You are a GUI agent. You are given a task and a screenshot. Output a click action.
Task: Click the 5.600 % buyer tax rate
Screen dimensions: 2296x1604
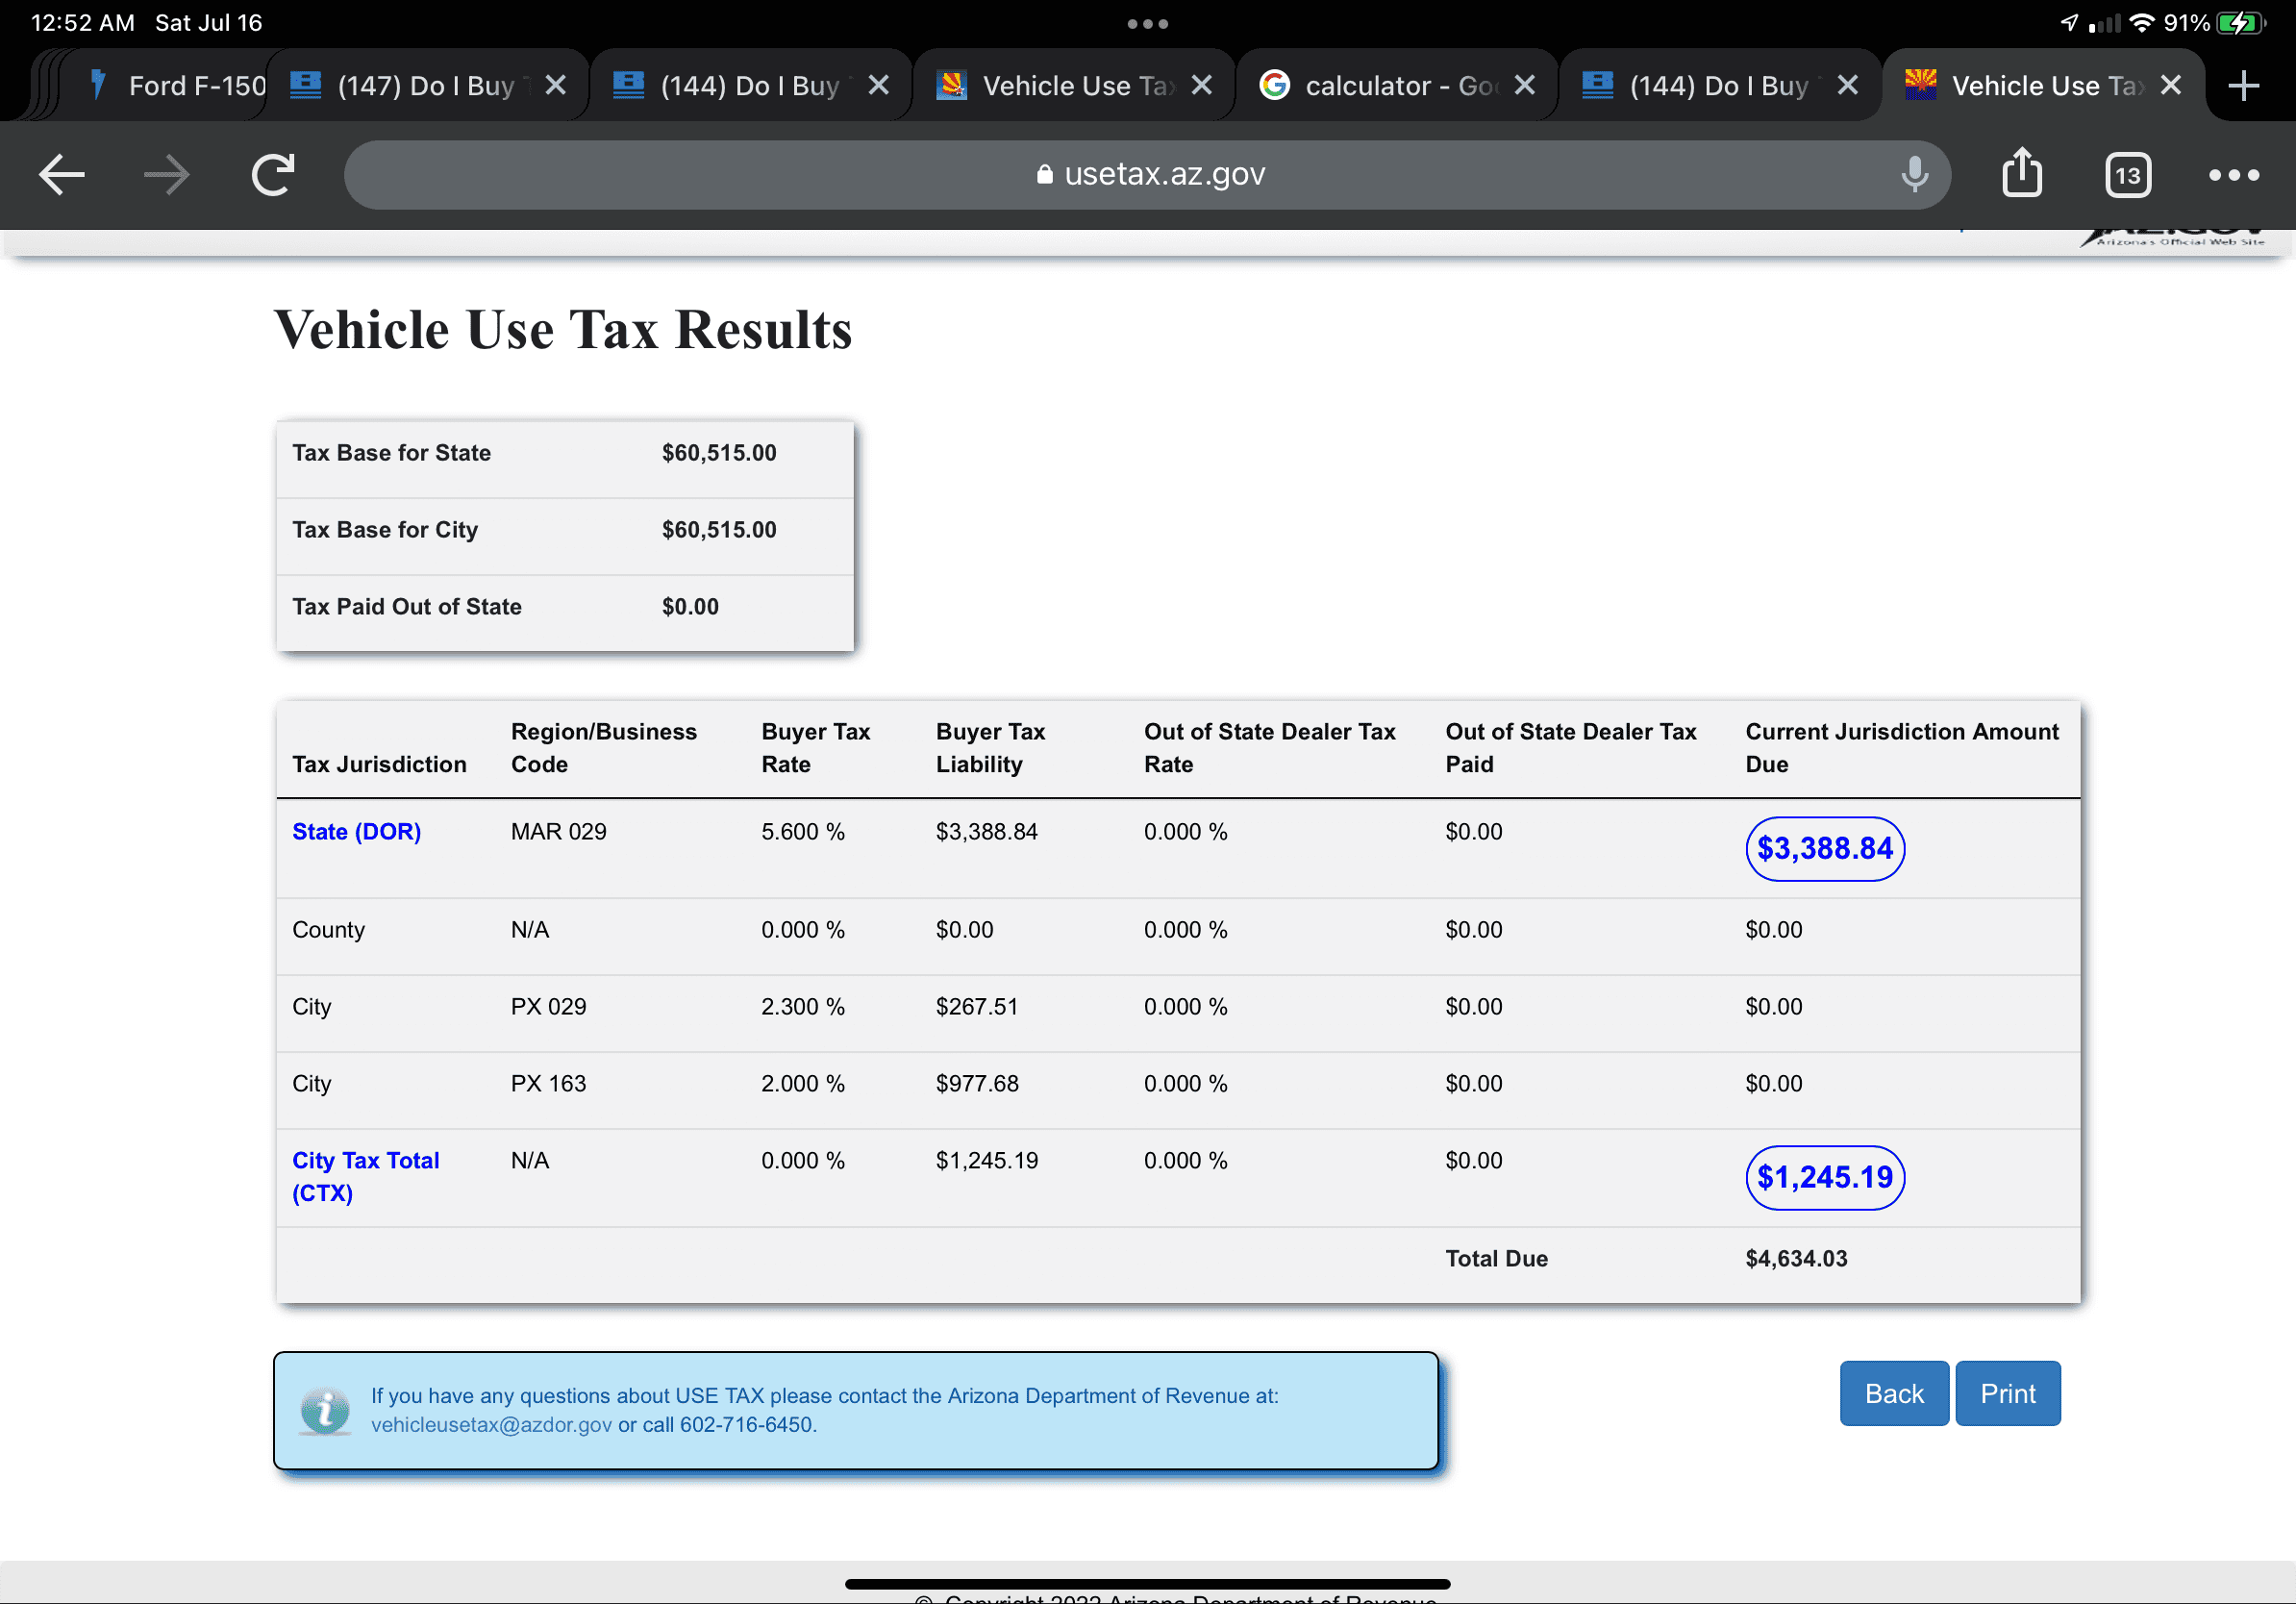pyautogui.click(x=802, y=832)
